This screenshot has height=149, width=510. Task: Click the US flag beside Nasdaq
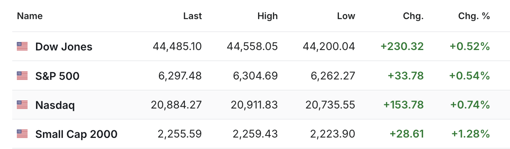coord(22,105)
